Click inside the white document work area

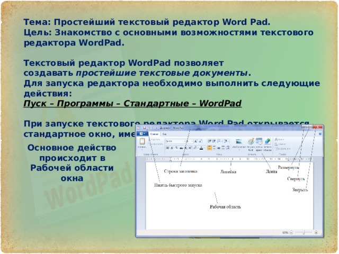(x=229, y=195)
